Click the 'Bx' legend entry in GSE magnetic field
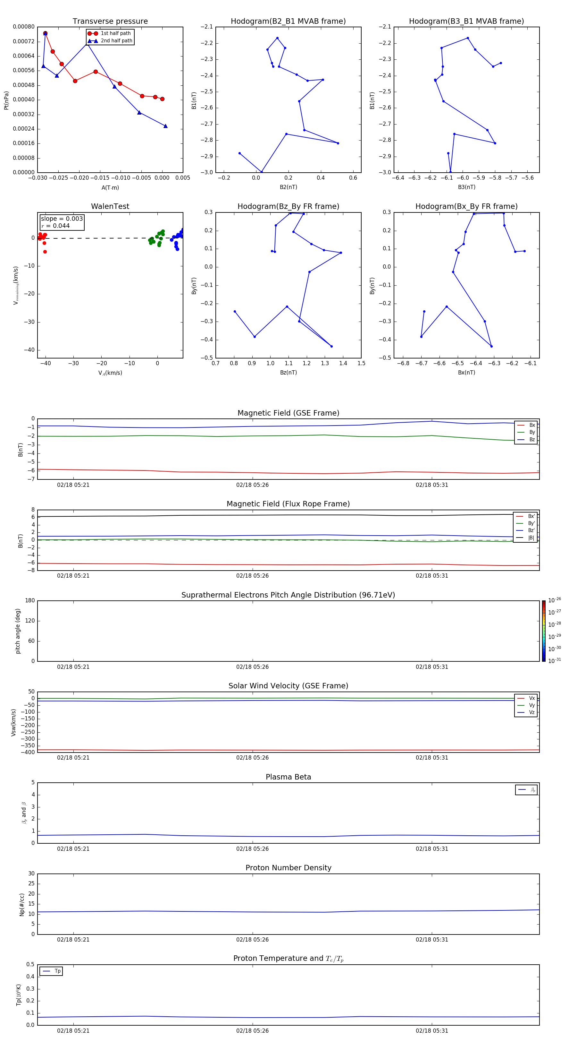 point(526,425)
